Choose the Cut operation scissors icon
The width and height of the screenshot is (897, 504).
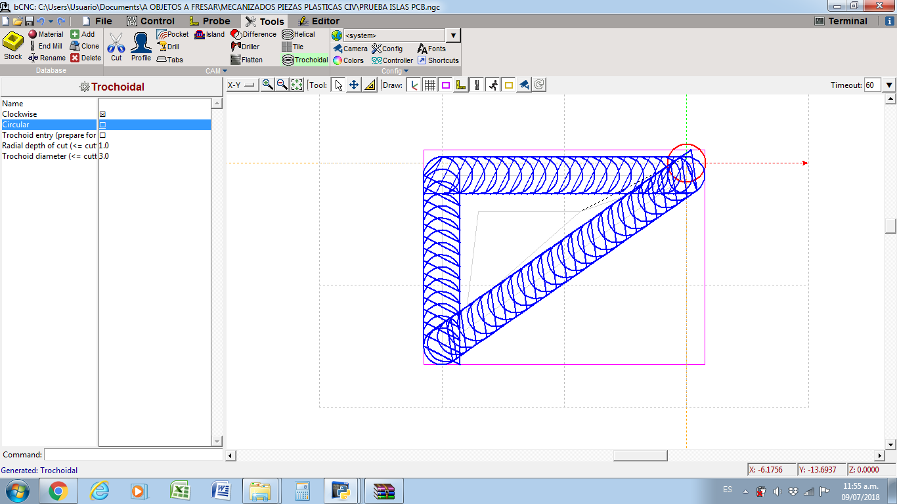click(x=116, y=46)
